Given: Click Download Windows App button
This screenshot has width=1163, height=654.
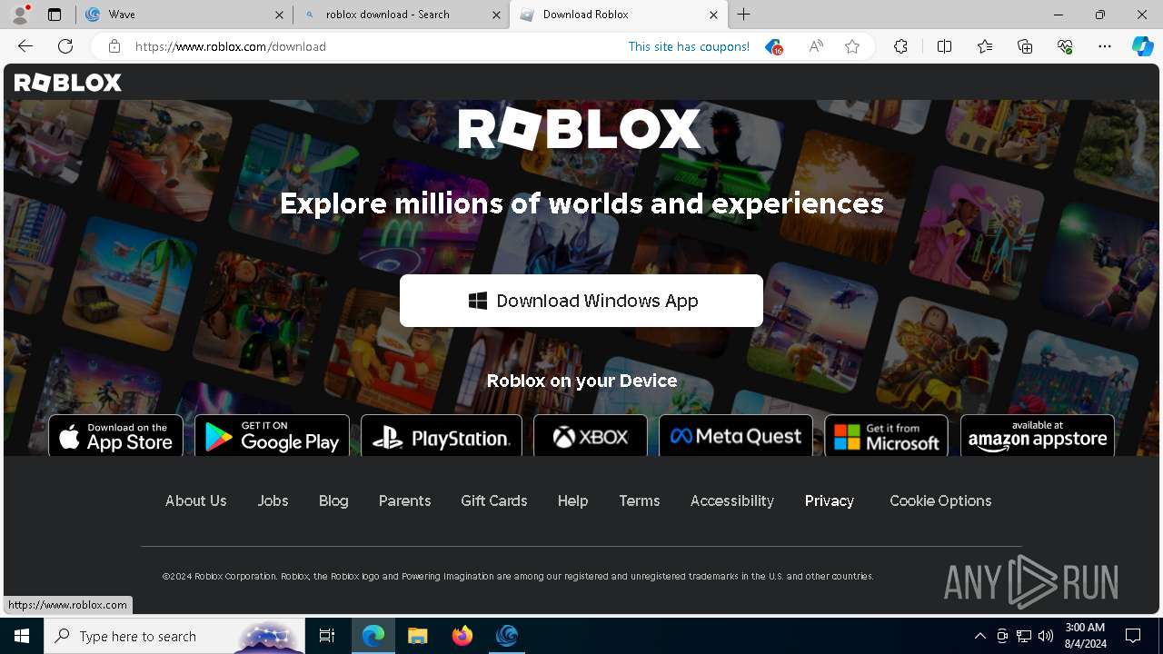Looking at the screenshot, I should (x=581, y=301).
